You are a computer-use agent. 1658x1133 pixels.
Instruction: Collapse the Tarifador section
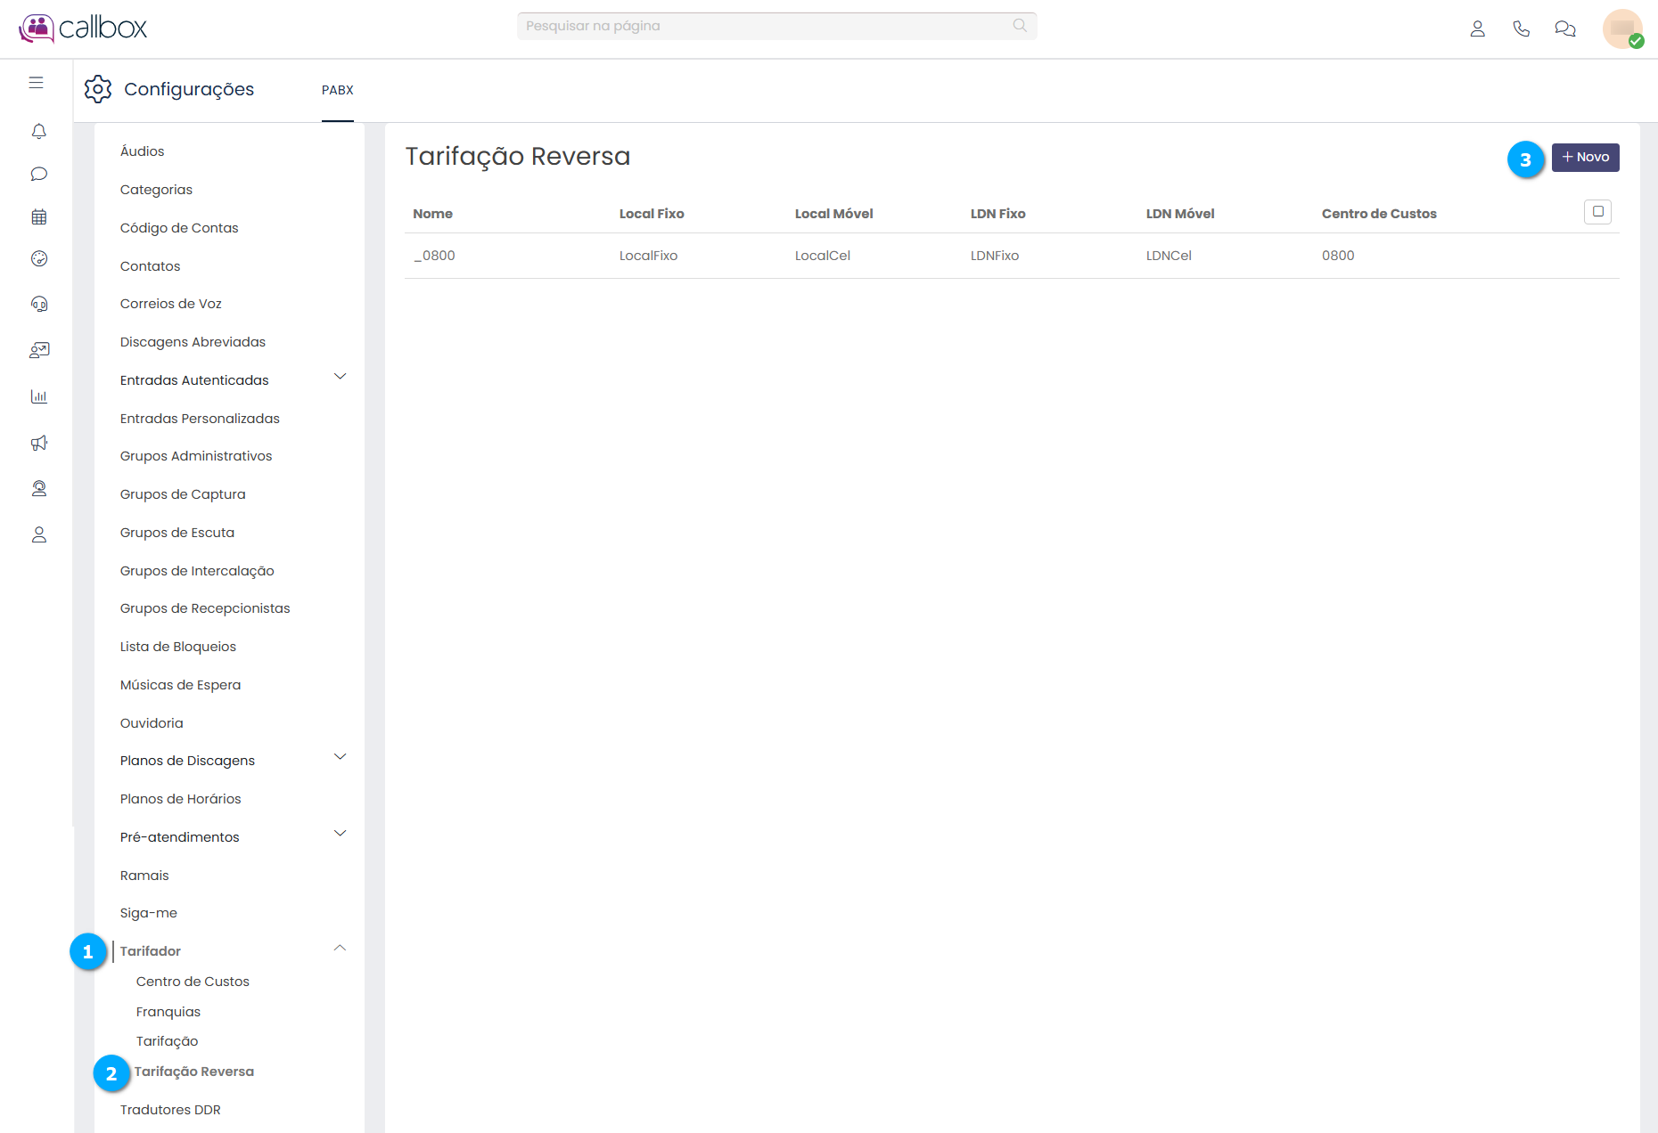tap(340, 948)
